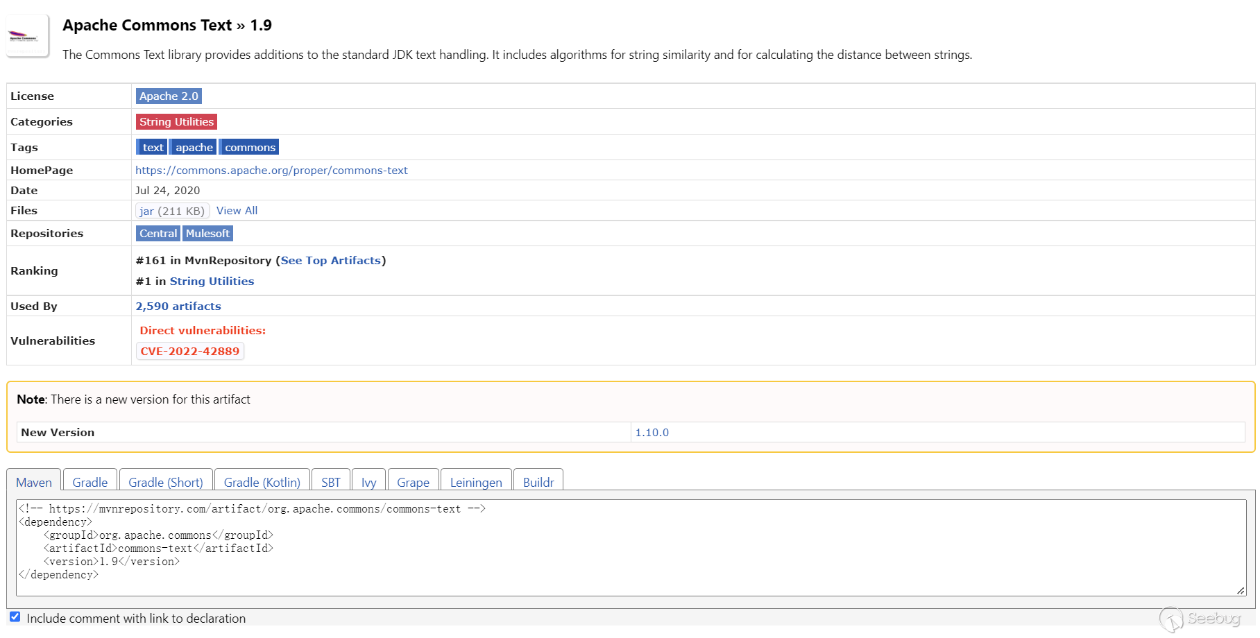
Task: Open the 2,590 artifacts link
Action: pyautogui.click(x=178, y=307)
